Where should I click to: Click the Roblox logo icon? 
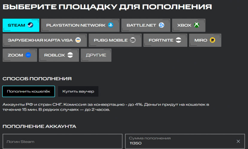tap(70, 55)
